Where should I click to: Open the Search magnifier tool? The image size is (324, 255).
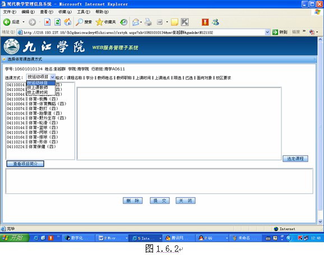point(79,22)
